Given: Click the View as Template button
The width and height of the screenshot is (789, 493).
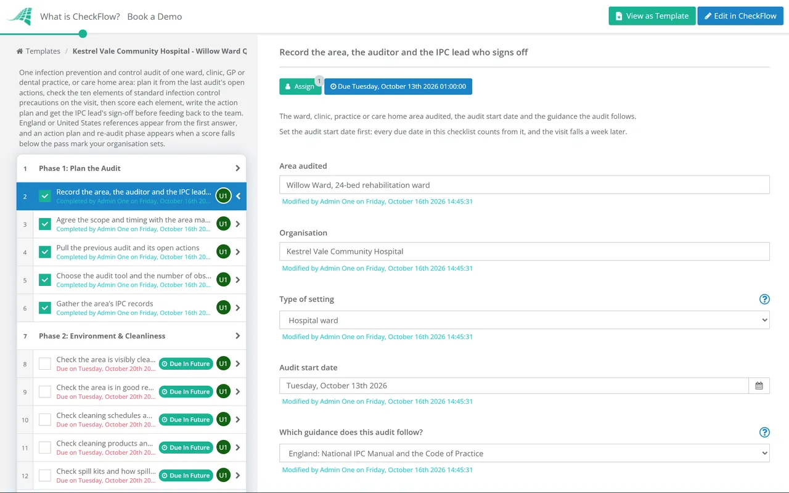Looking at the screenshot, I should point(652,16).
